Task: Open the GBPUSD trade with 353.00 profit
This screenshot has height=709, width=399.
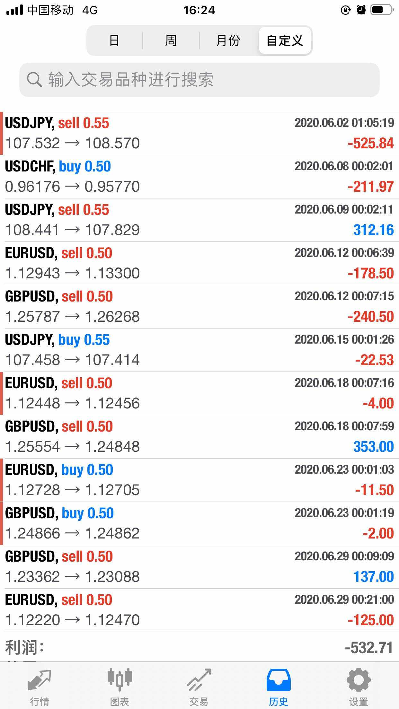Action: tap(199, 437)
